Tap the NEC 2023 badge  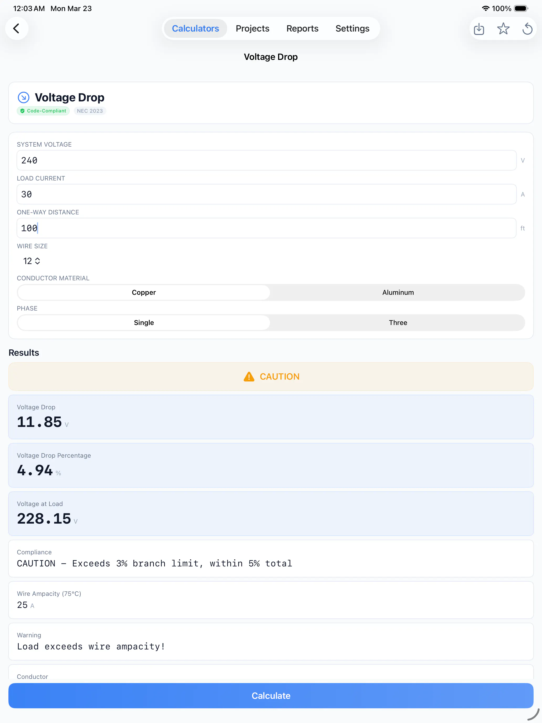coord(90,111)
